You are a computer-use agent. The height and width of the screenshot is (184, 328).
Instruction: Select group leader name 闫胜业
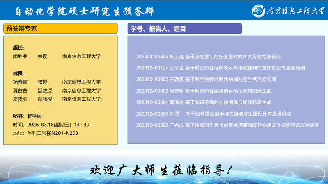[20, 57]
